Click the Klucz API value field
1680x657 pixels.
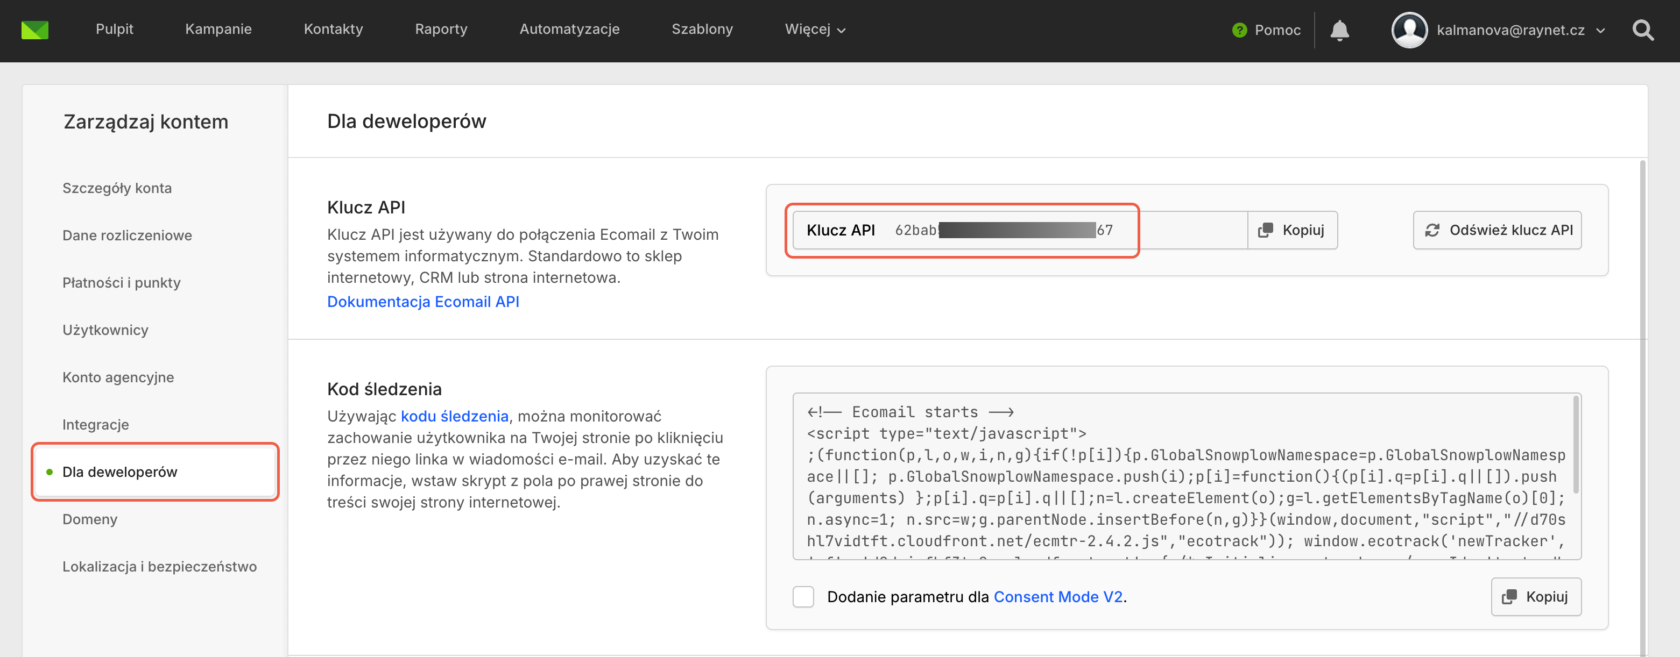point(1020,230)
